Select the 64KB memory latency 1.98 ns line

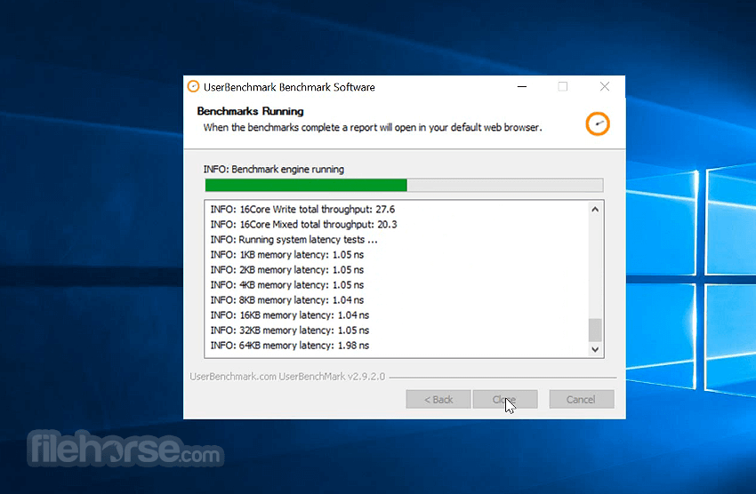tap(289, 346)
